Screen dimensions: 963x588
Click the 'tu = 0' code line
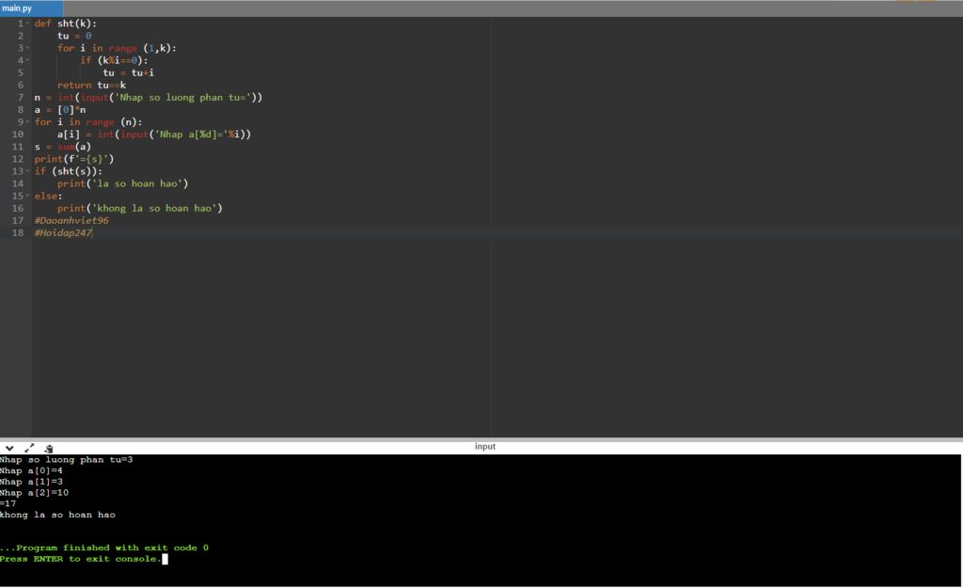(x=74, y=36)
